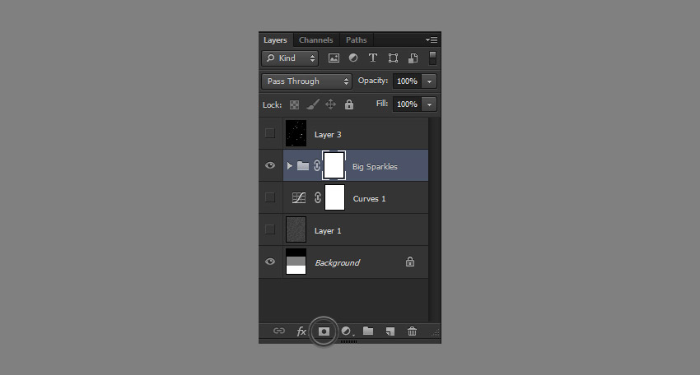Open the Layers panel flyout menu
The height and width of the screenshot is (375, 700).
tap(432, 39)
